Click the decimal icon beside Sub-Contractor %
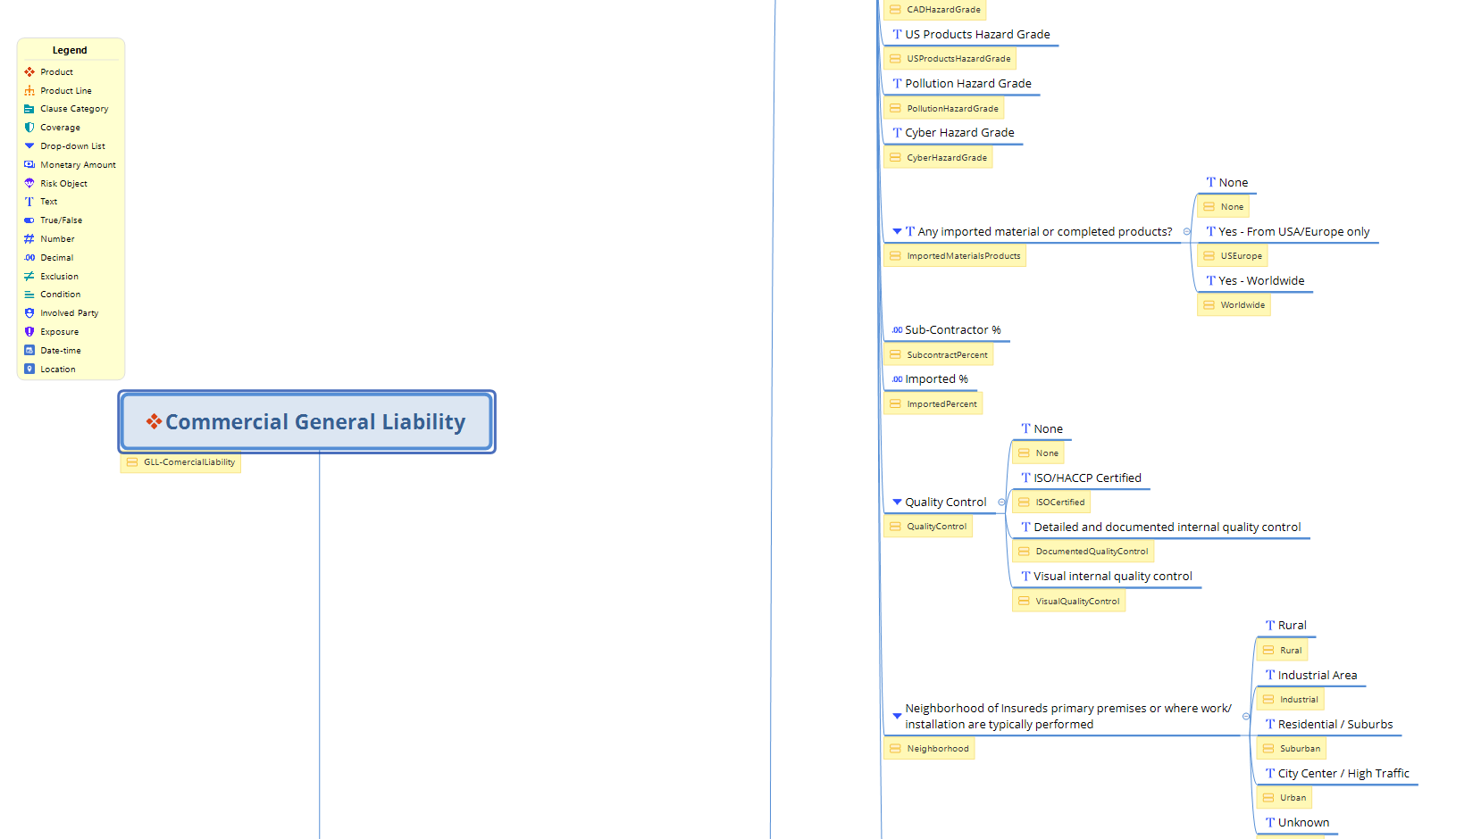 pyautogui.click(x=897, y=330)
